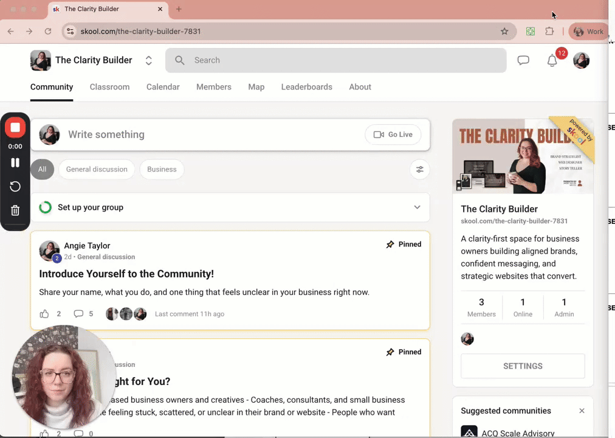Click The Clarity Builder header group name
The height and width of the screenshot is (438, 615).
(x=94, y=60)
